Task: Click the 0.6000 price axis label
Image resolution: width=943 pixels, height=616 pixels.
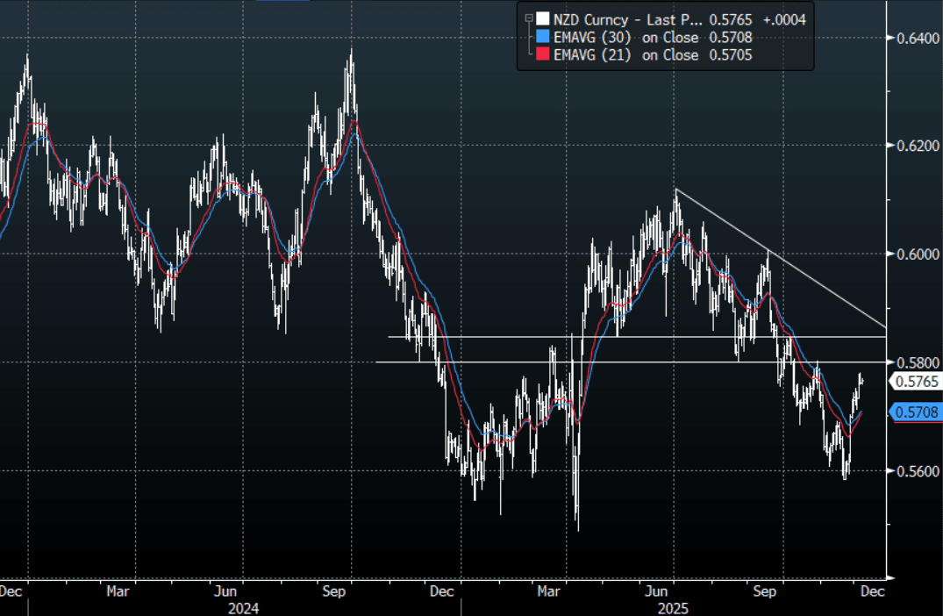Action: (x=913, y=254)
